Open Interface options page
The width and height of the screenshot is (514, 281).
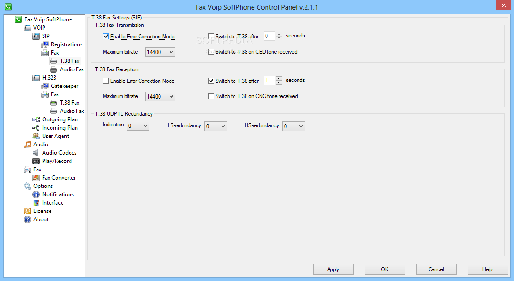[53, 203]
